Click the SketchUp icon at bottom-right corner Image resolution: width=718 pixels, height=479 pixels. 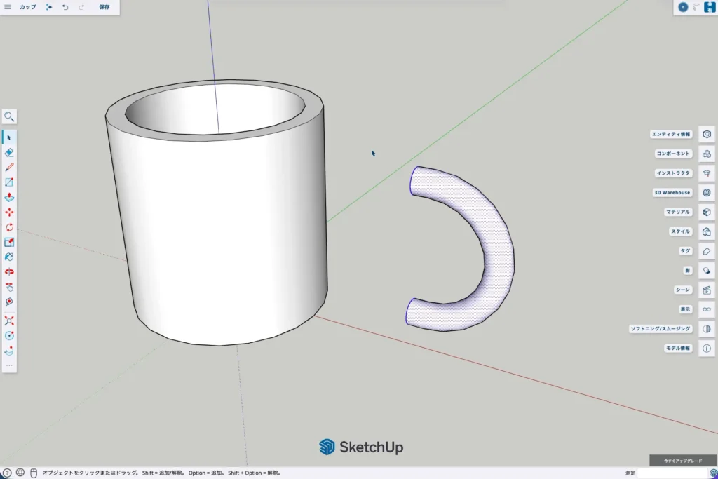pyautogui.click(x=713, y=473)
